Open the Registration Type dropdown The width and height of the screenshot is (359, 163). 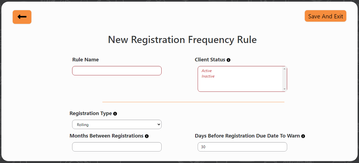pos(117,124)
